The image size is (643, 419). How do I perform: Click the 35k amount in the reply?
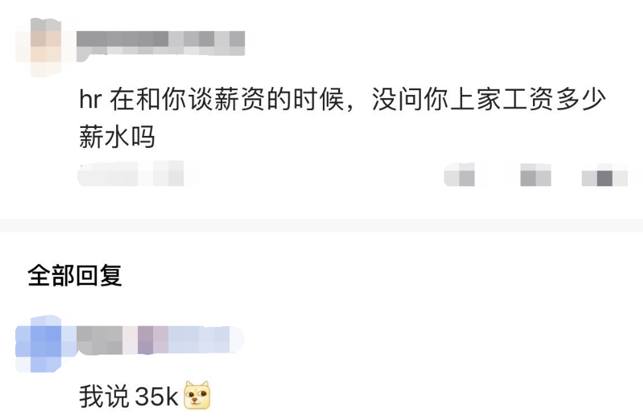[156, 396]
